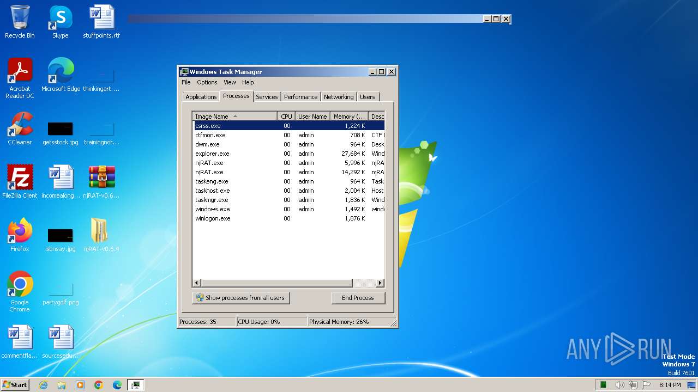Select the taskhost.exe process
This screenshot has width=698, height=392.
coord(288,191)
